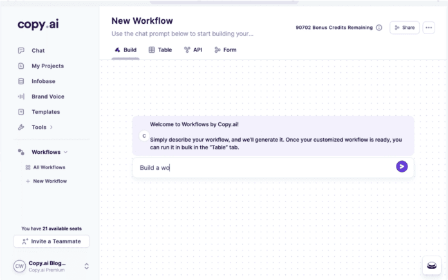Viewport: 448px width, 280px height.
Task: Click the purple send arrow button
Action: 402,167
